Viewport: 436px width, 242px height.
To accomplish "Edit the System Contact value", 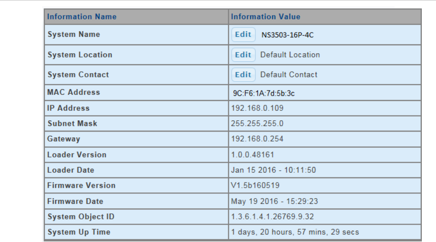I will 243,75.
